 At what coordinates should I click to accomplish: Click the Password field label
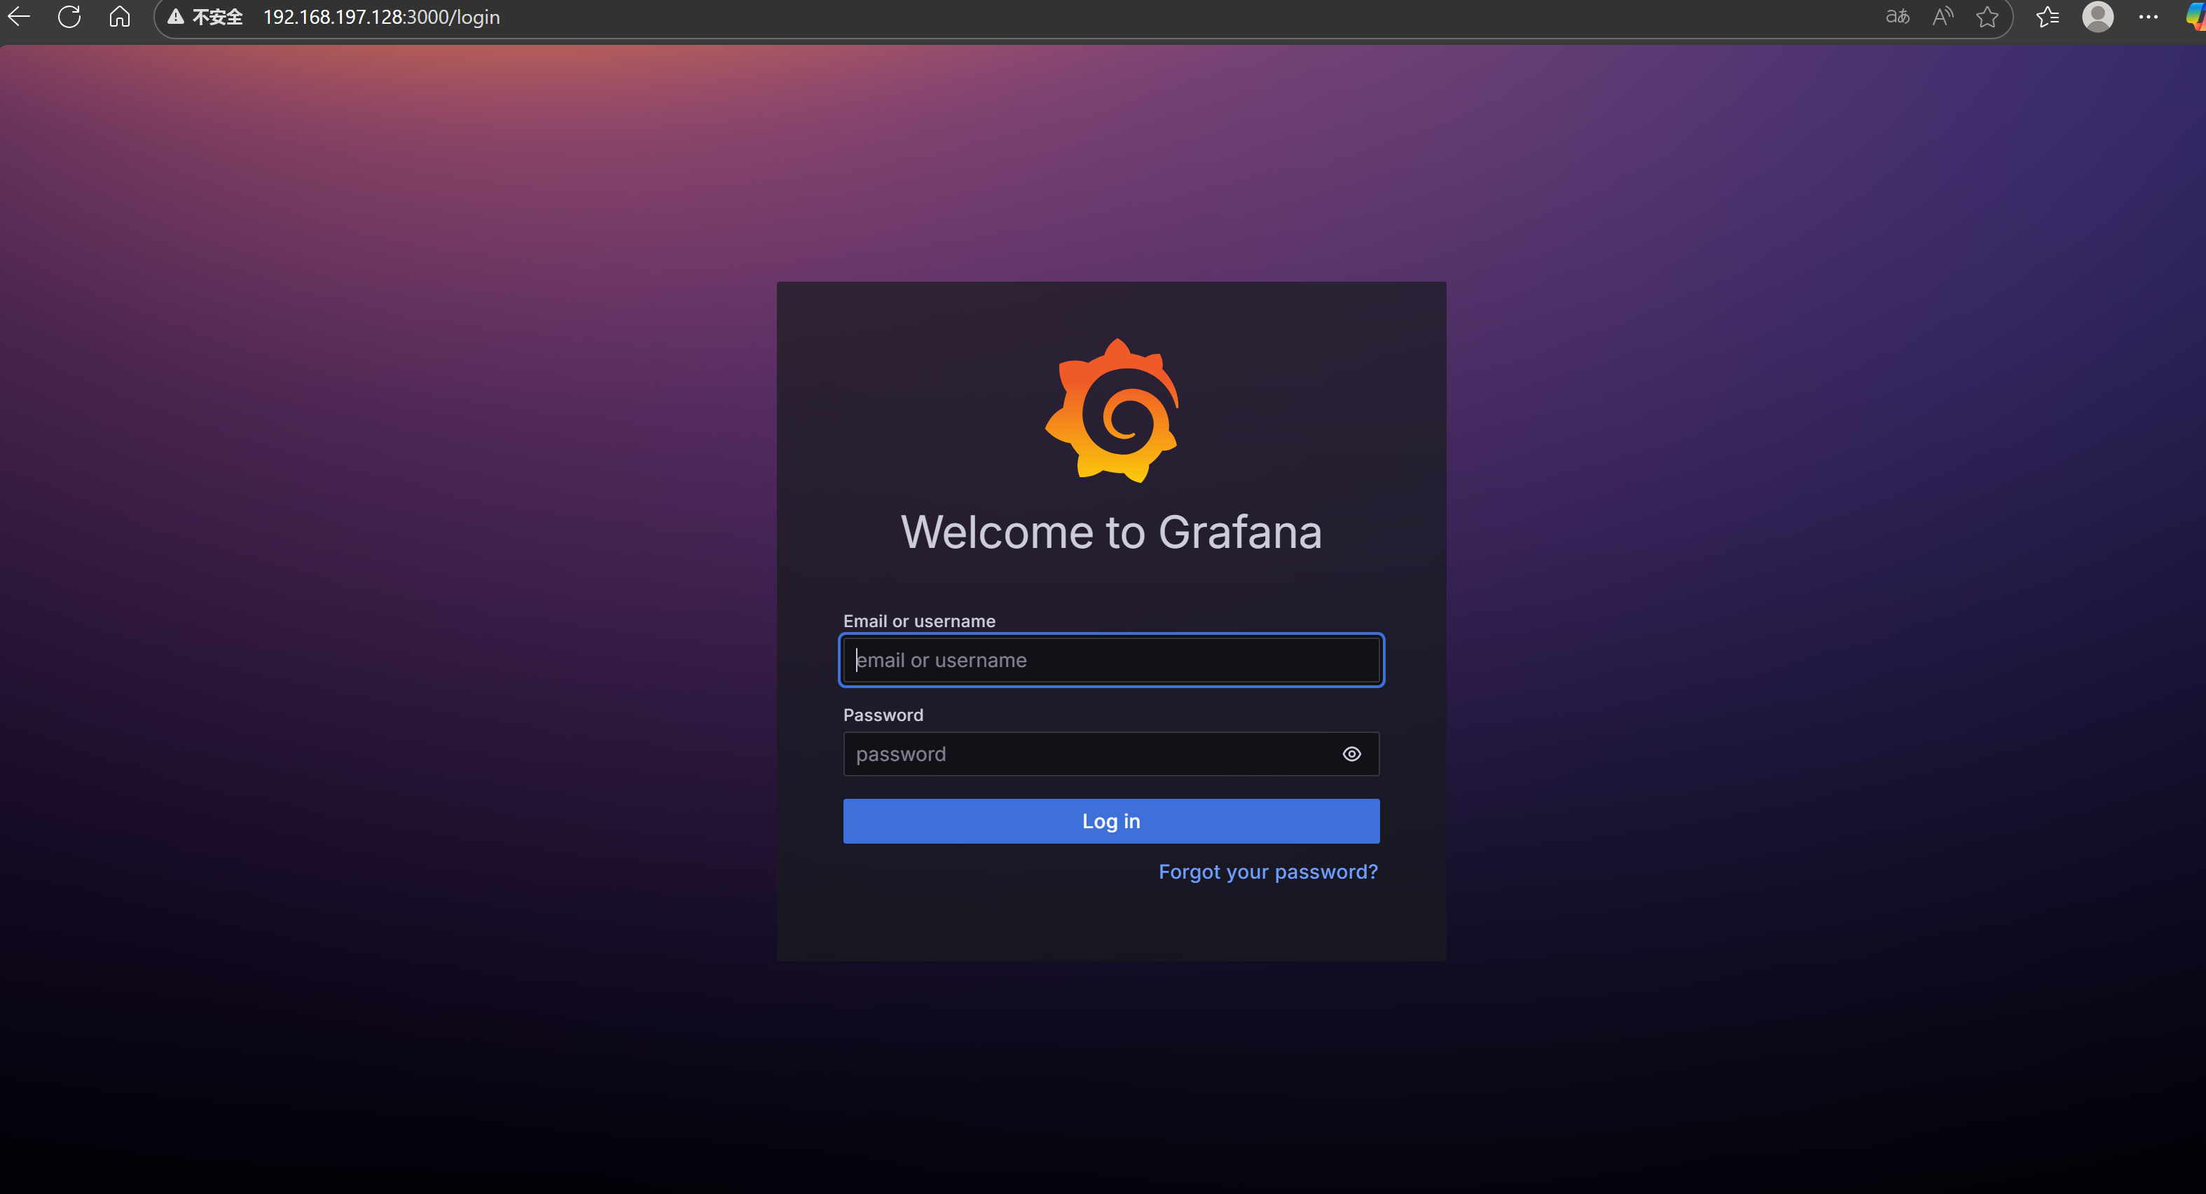pos(883,715)
